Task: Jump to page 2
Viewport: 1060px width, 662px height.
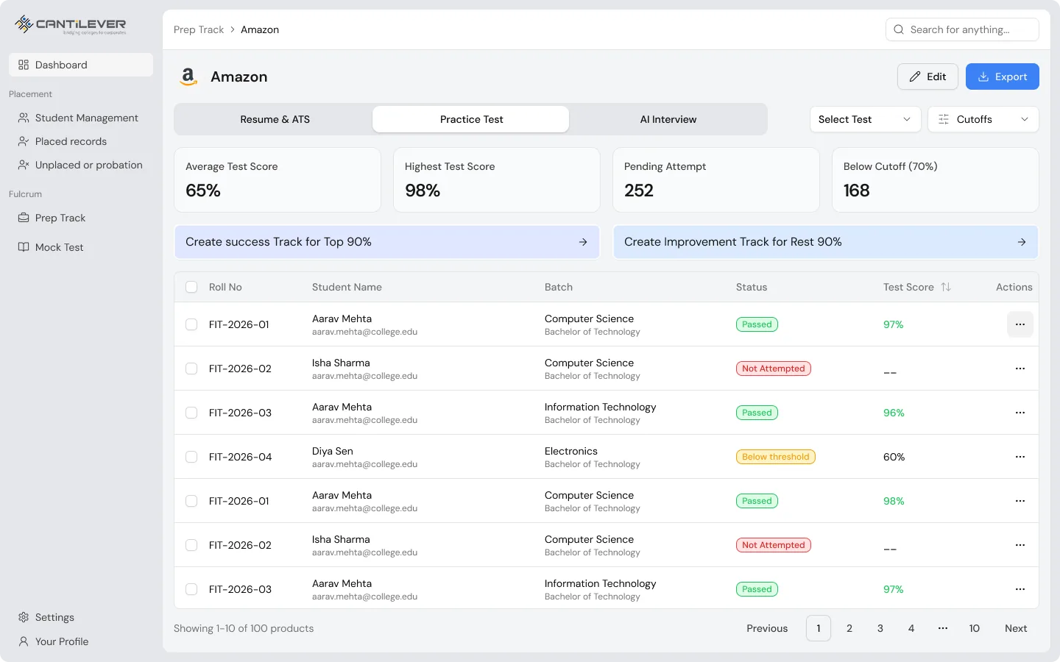Action: click(849, 628)
